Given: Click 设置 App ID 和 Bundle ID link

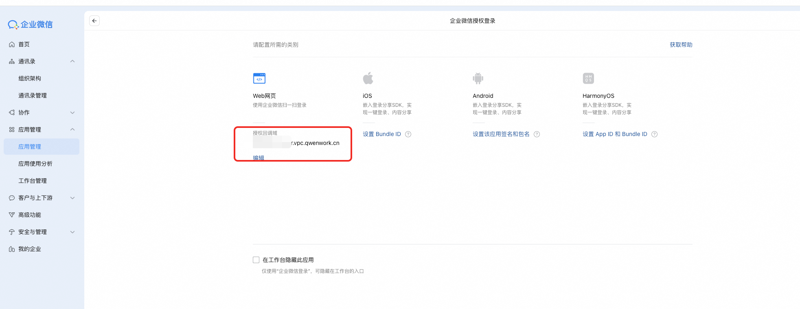Looking at the screenshot, I should [615, 134].
